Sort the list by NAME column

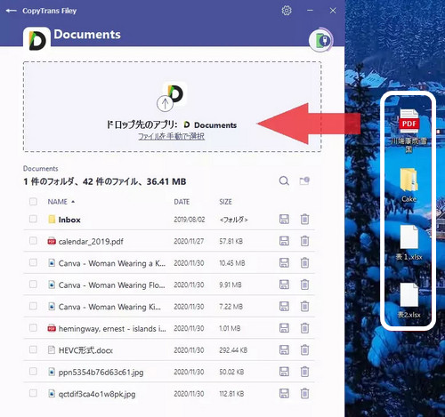[x=61, y=202]
